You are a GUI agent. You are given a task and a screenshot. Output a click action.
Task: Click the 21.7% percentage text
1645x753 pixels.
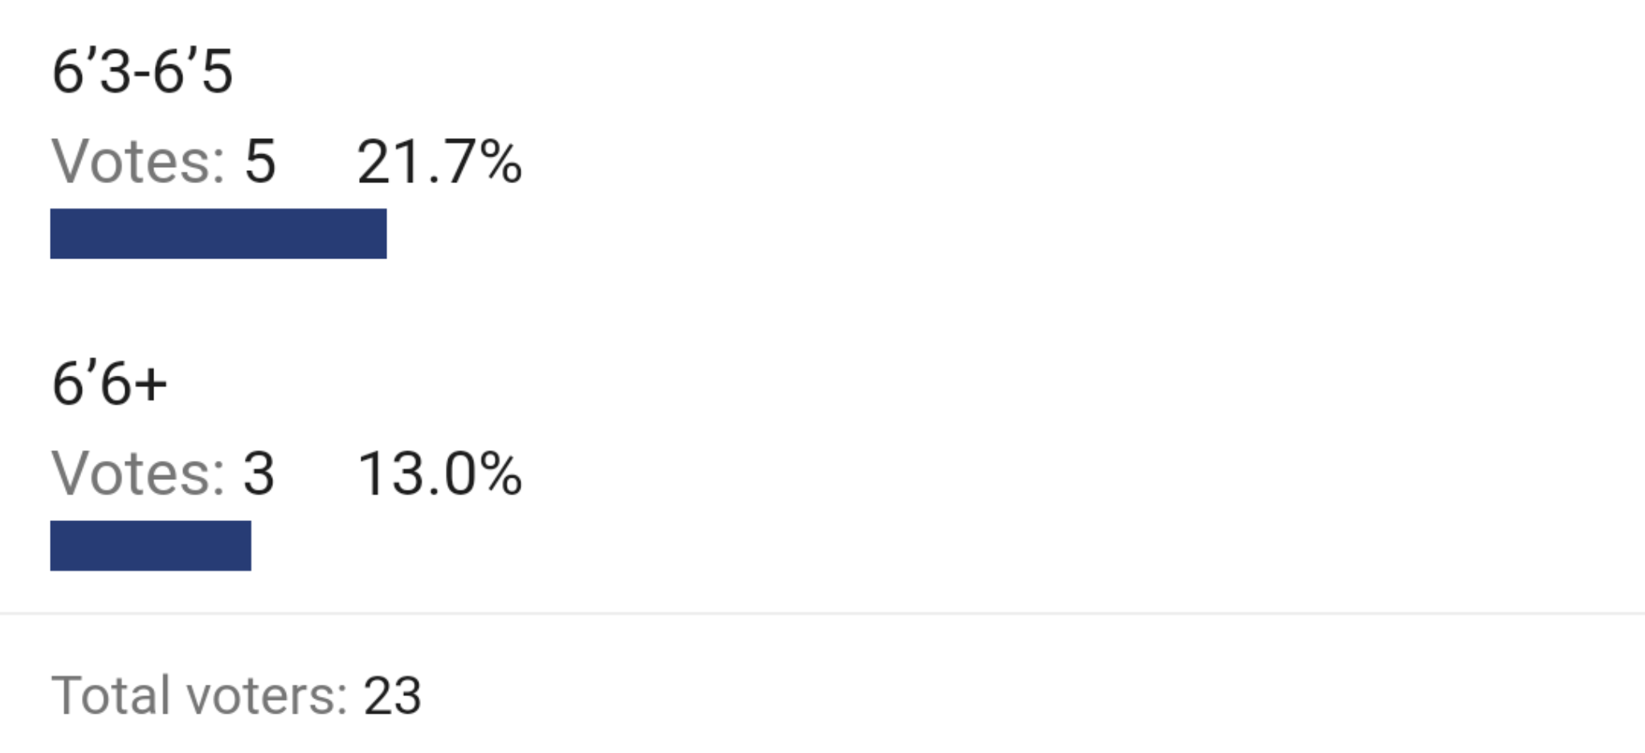(x=439, y=162)
